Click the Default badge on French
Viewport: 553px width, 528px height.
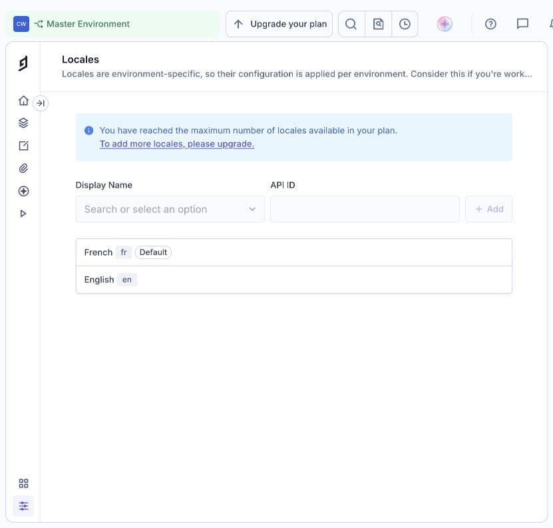(154, 252)
